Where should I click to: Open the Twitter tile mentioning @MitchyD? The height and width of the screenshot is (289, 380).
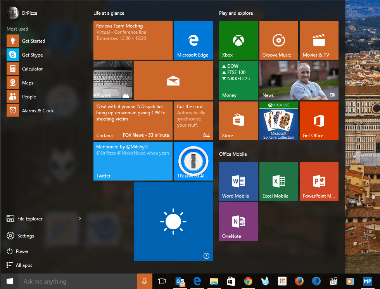coord(133,161)
